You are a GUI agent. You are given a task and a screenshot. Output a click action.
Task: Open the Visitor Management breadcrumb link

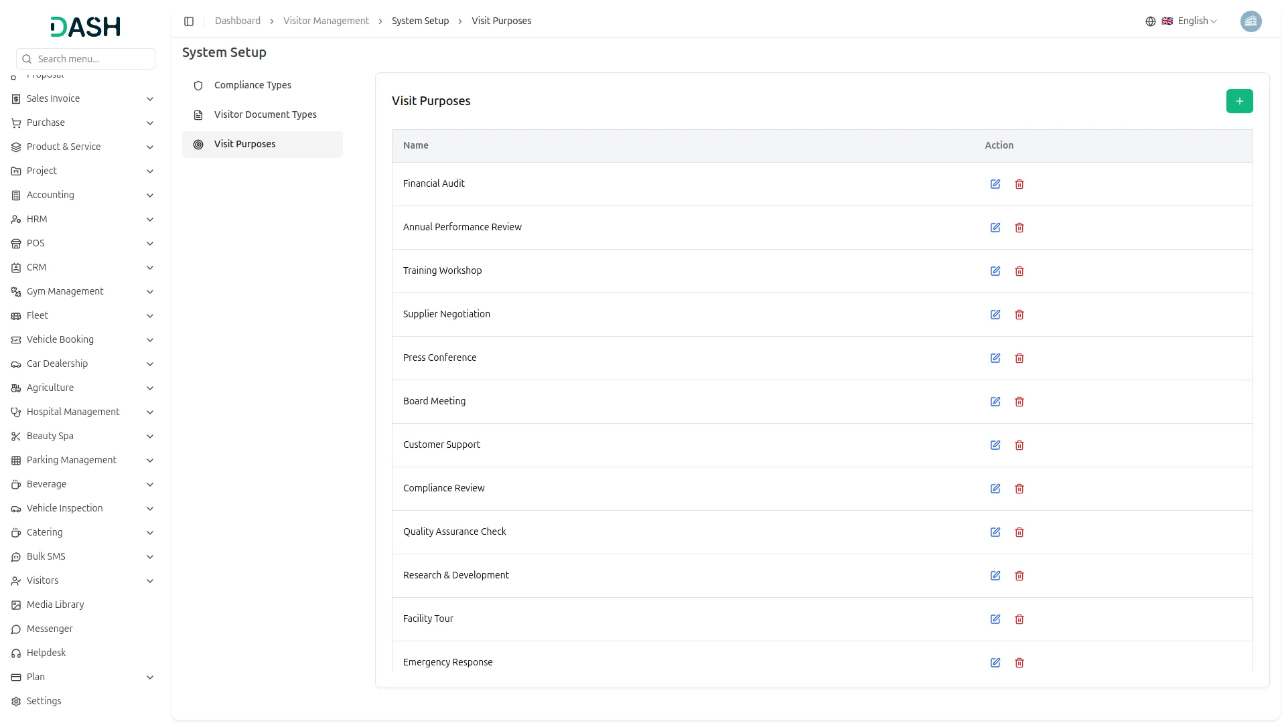click(326, 21)
